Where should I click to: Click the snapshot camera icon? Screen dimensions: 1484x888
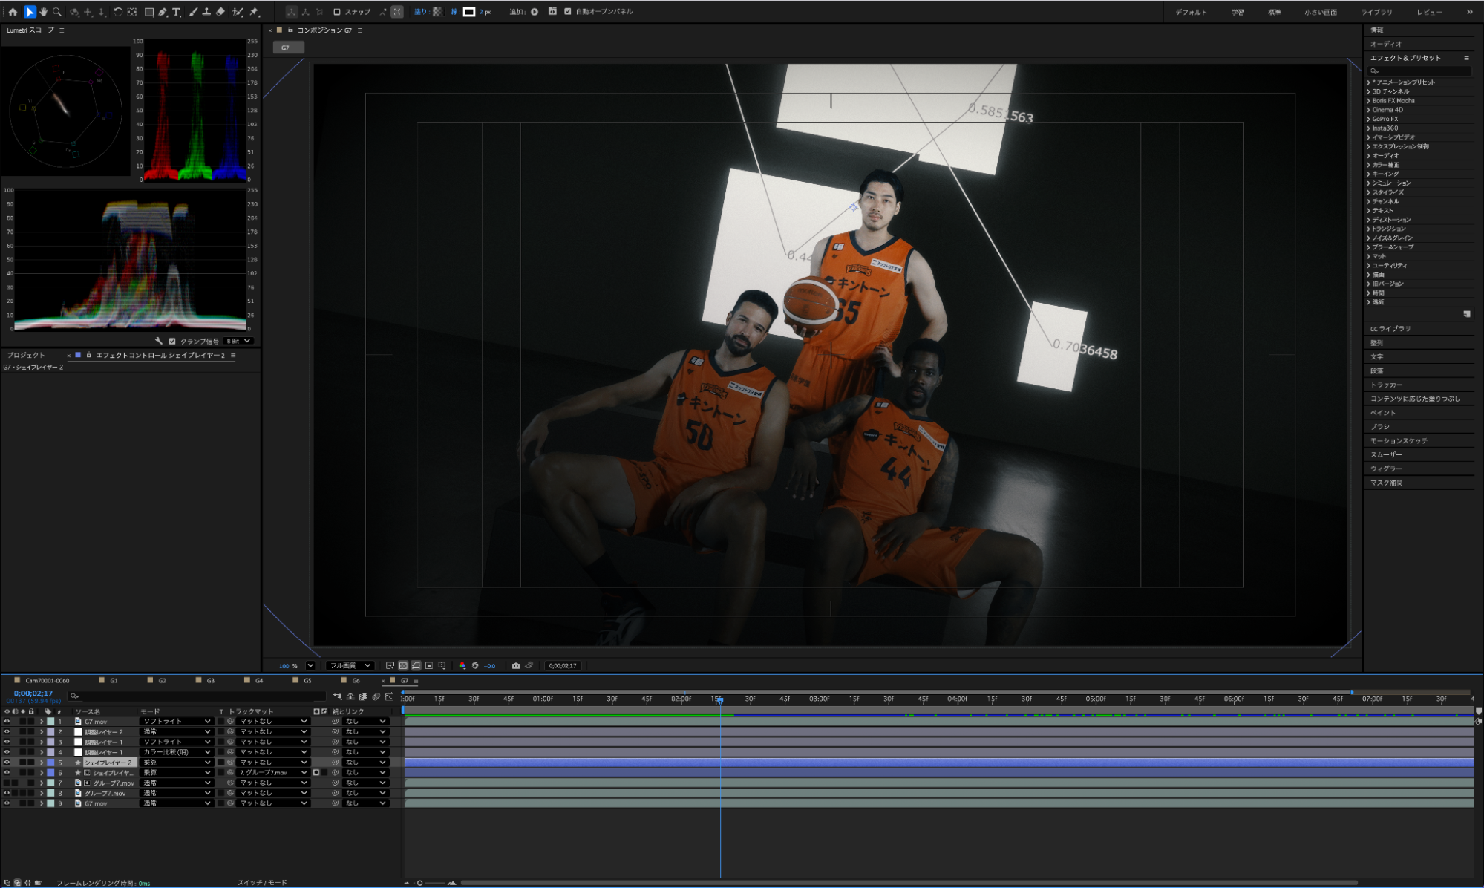(x=516, y=666)
